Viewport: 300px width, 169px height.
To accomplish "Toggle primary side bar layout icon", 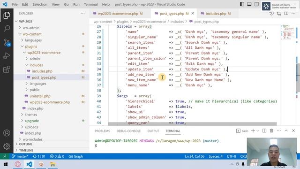I will (x=242, y=4).
